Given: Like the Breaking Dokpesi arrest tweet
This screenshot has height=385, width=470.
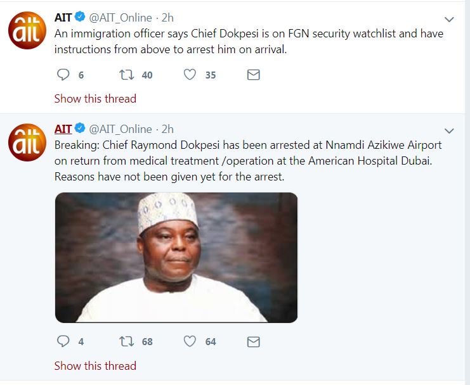Looking at the screenshot, I should coord(190,341).
